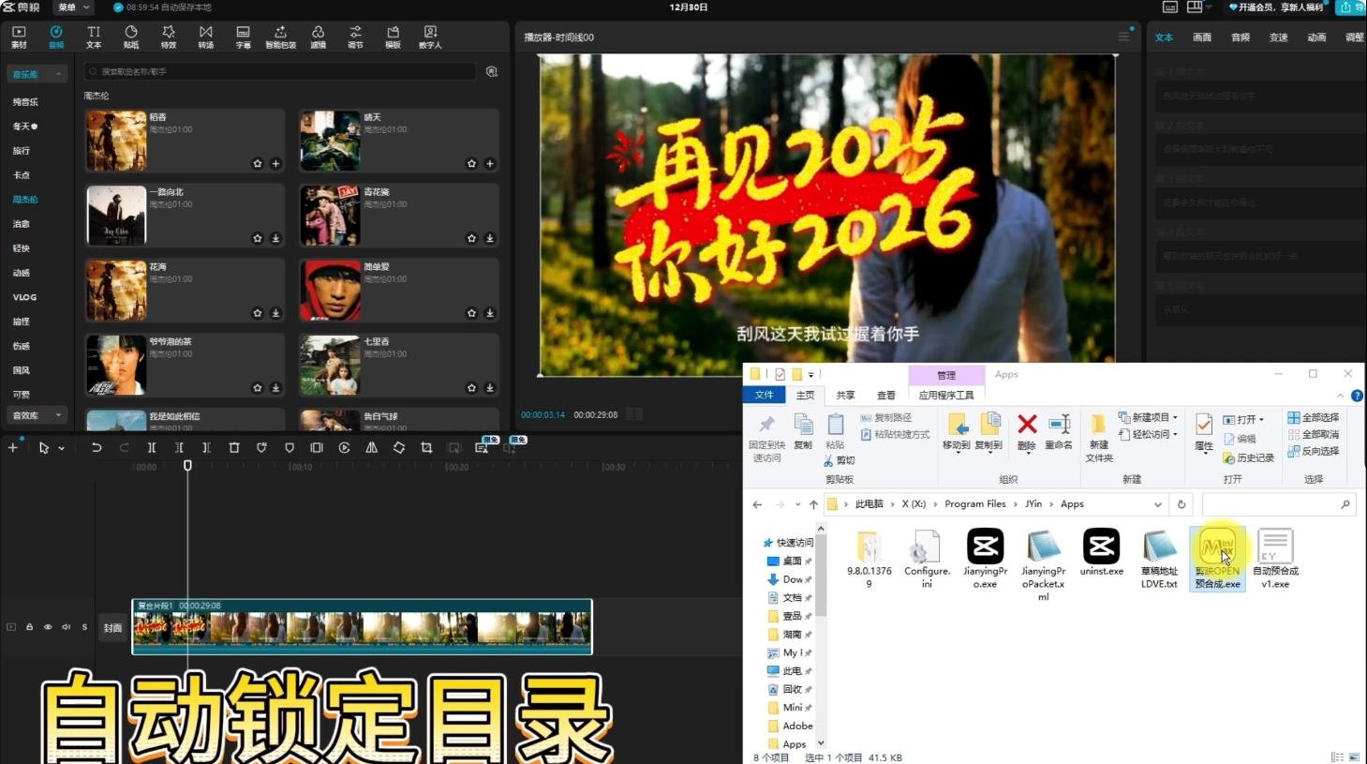Open the 数字人 (Digital Human) panel
Image resolution: width=1367 pixels, height=764 pixels.
430,37
